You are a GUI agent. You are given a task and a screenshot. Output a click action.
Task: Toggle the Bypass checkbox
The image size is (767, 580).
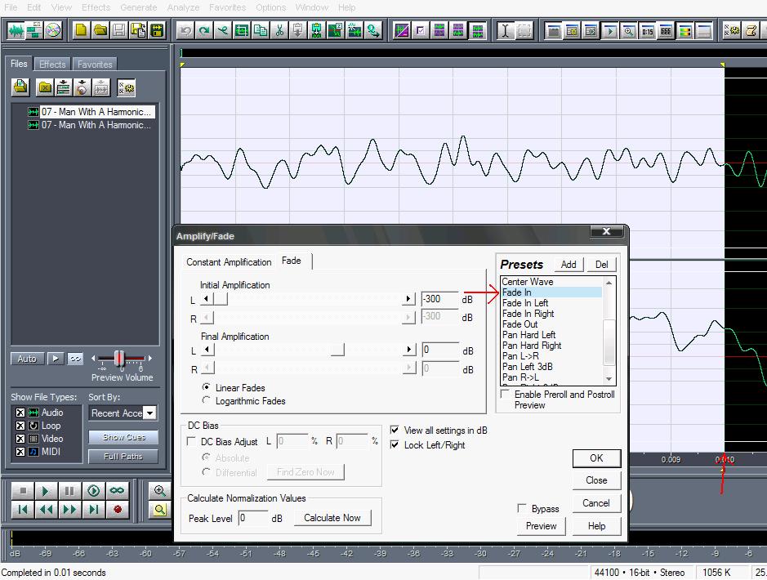[522, 508]
